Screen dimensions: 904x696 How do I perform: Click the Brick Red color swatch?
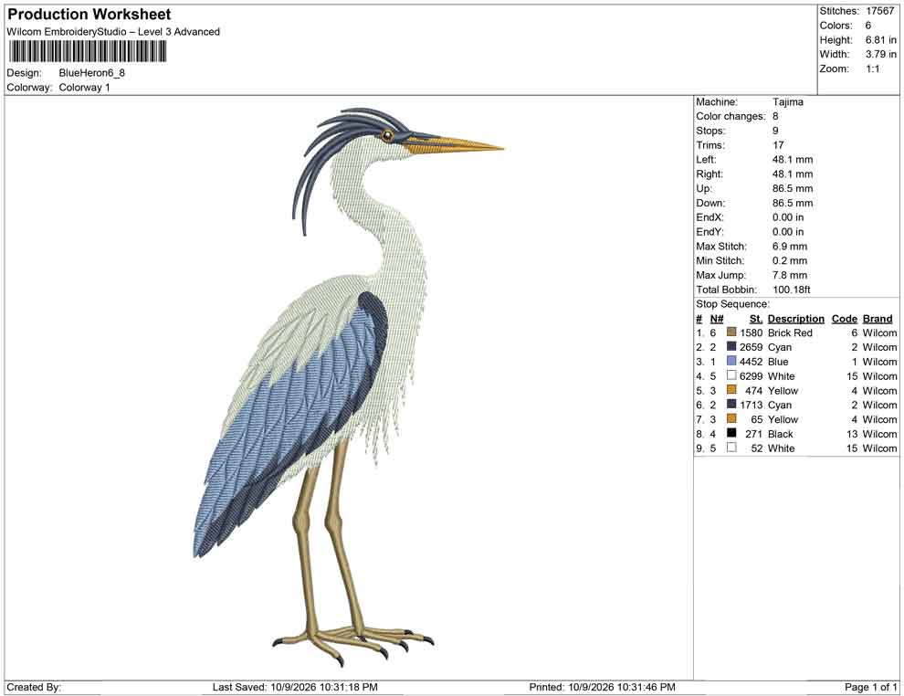click(731, 332)
